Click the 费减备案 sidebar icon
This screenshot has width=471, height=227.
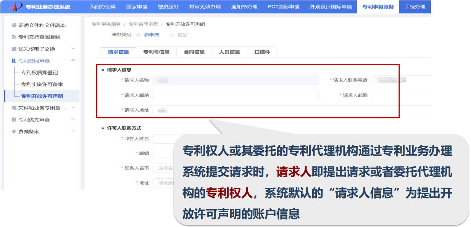(14, 132)
